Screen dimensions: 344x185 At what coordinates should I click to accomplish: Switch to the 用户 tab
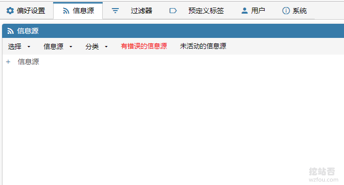[253, 11]
